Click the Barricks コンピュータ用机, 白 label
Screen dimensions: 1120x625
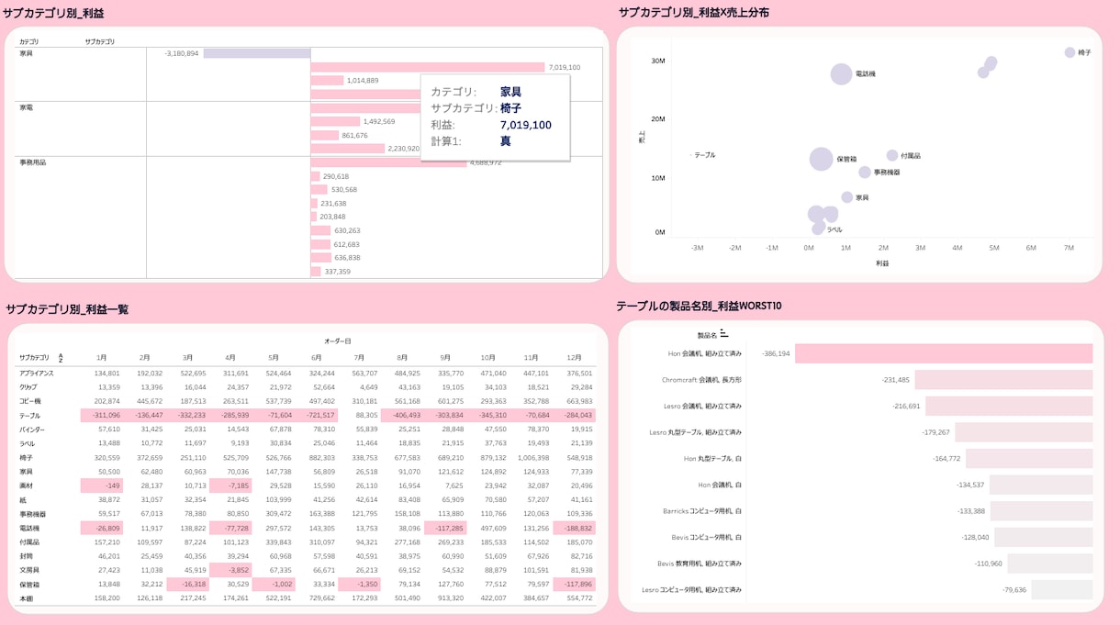pos(702,511)
